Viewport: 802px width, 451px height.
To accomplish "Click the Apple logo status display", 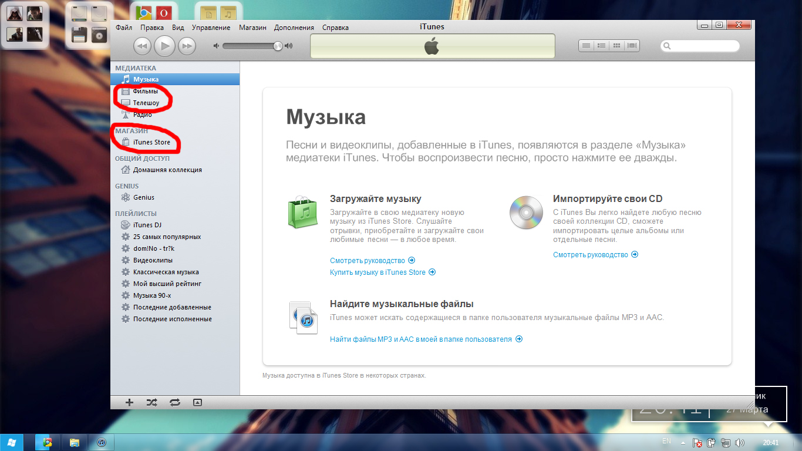I will pos(432,46).
